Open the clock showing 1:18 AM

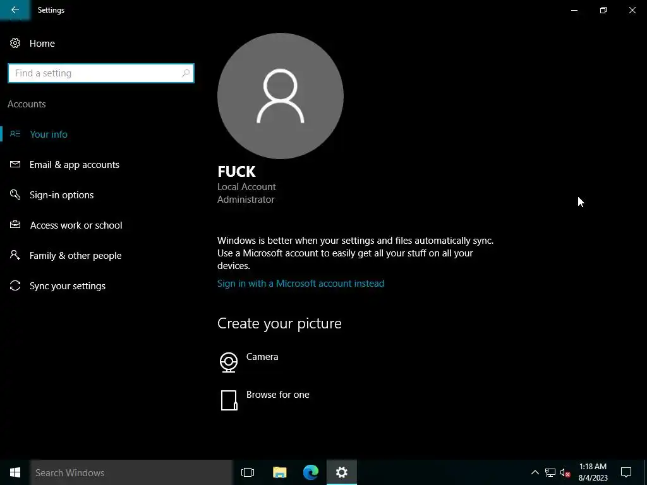click(593, 472)
